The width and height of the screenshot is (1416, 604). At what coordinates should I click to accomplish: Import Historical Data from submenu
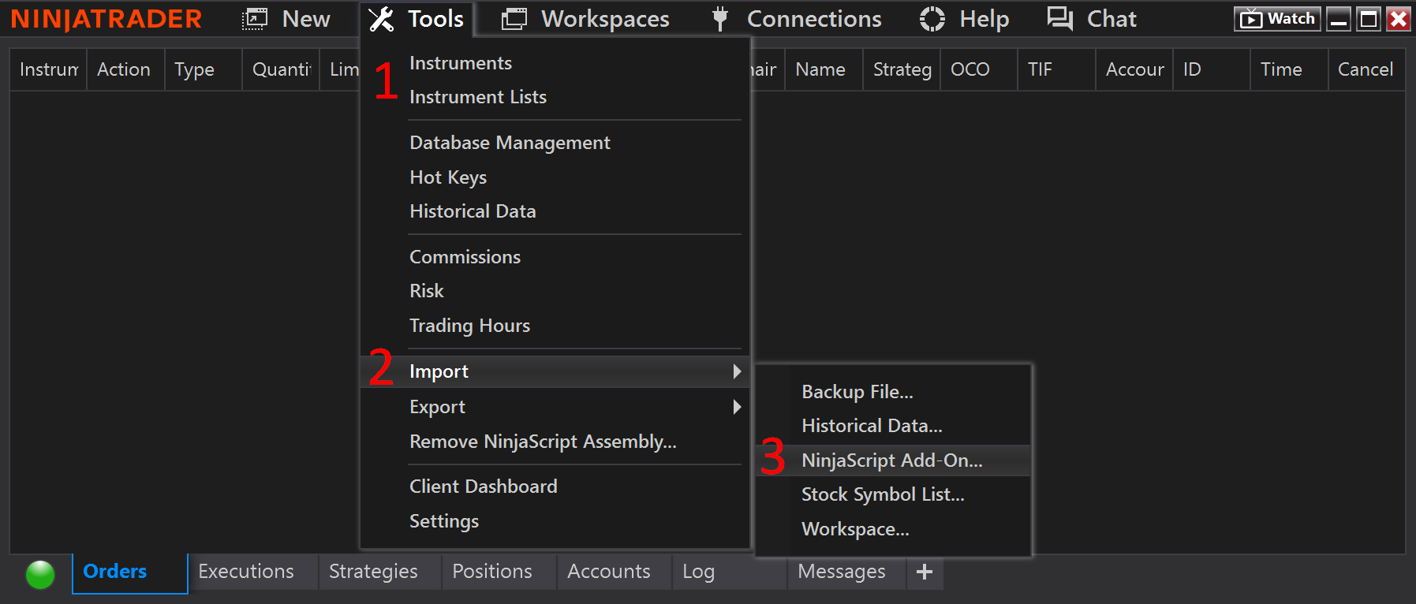pyautogui.click(x=872, y=426)
